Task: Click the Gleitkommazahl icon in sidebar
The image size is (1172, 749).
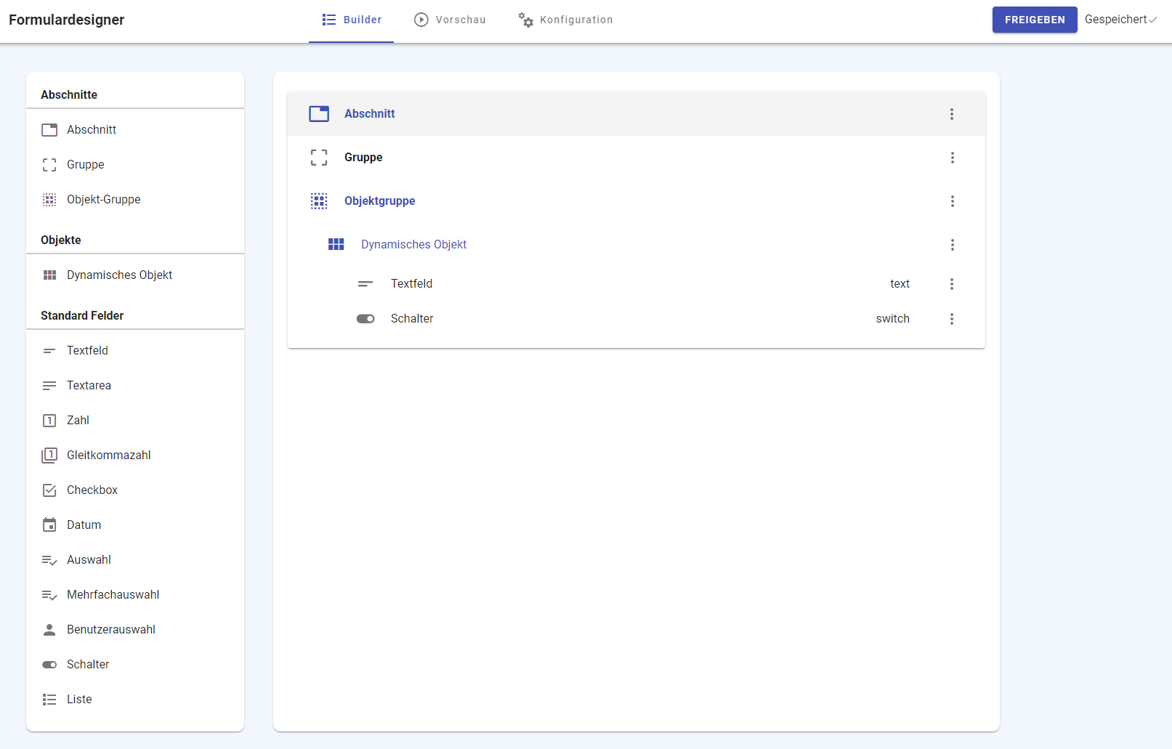Action: [49, 456]
